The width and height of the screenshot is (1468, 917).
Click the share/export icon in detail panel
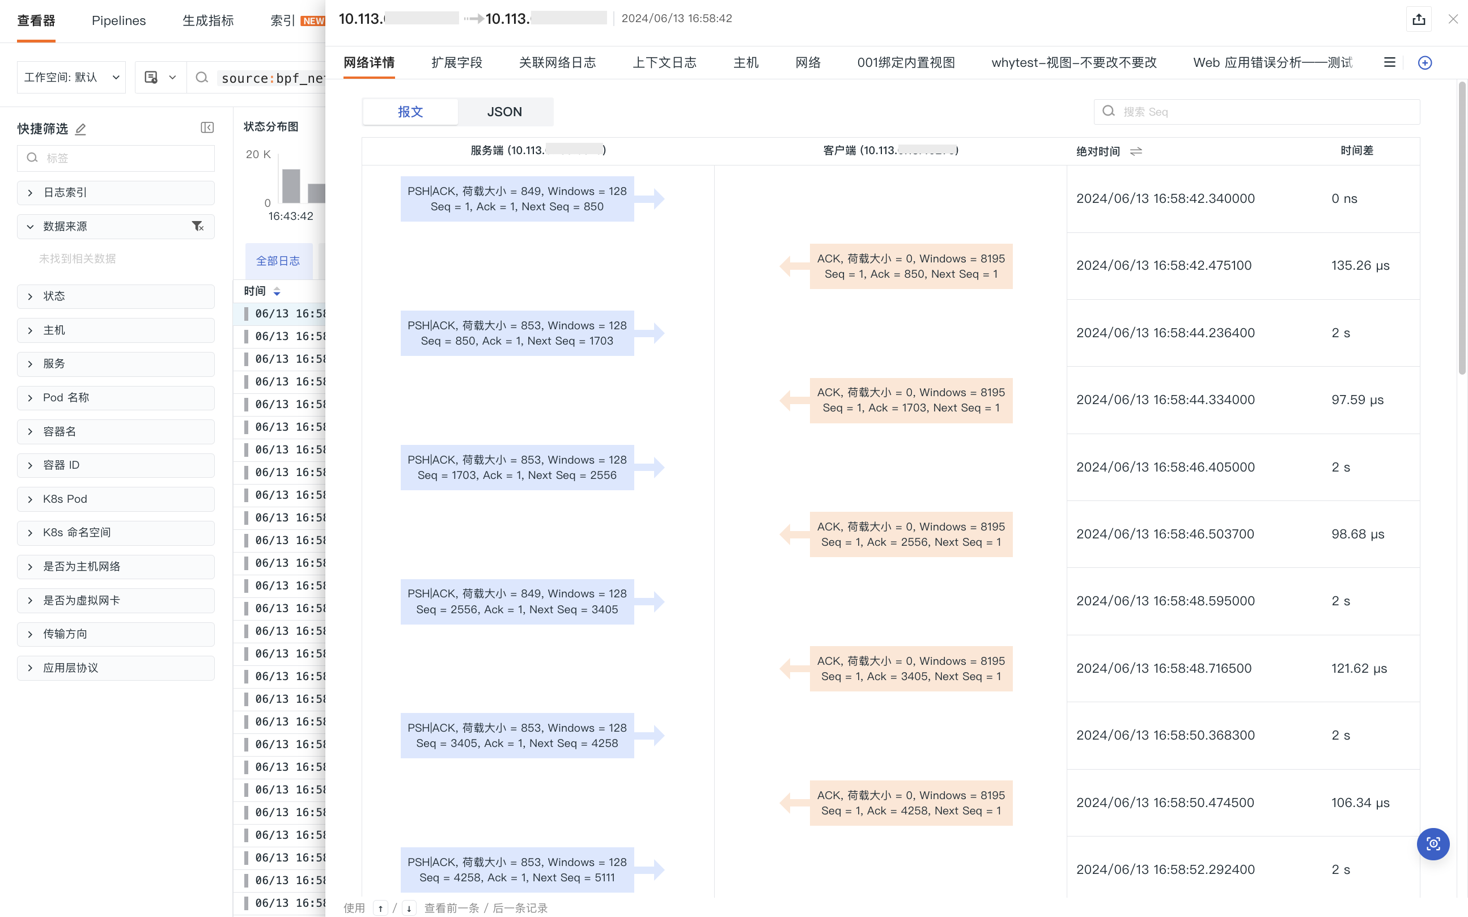point(1418,19)
